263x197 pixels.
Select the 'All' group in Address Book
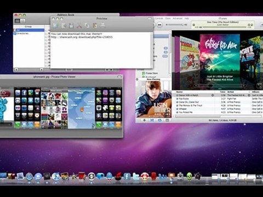(28, 30)
